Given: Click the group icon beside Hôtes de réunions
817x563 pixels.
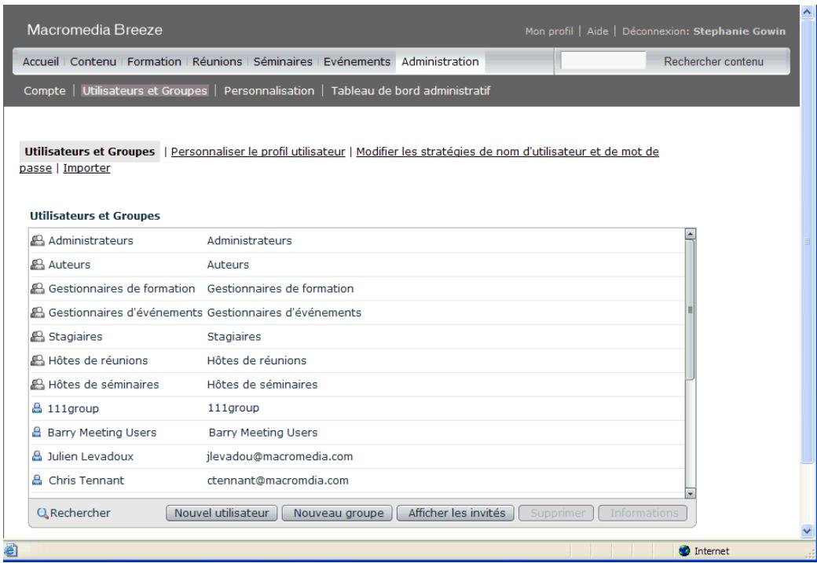Looking at the screenshot, I should (x=38, y=360).
